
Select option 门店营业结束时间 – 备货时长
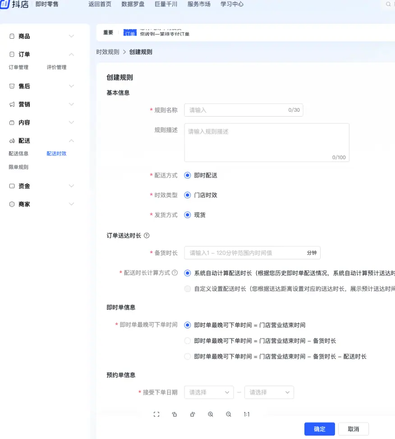click(188, 341)
